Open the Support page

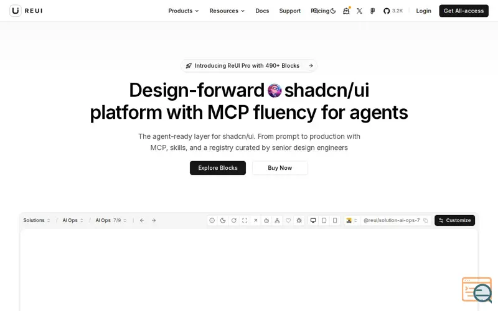coord(290,11)
